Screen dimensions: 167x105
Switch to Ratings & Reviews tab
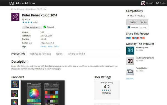(41, 54)
